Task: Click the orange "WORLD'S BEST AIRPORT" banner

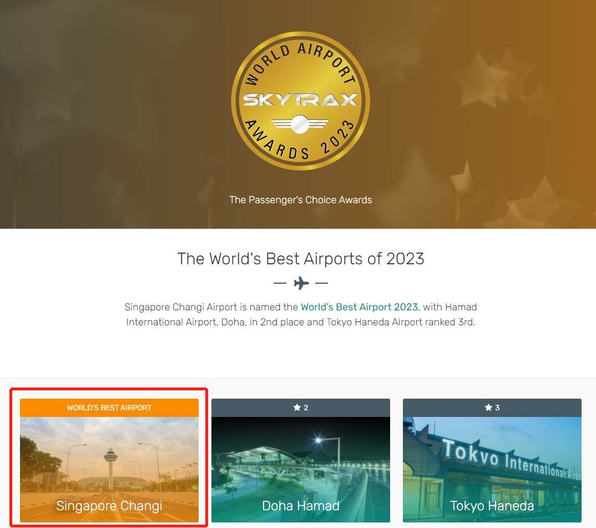Action: point(109,408)
